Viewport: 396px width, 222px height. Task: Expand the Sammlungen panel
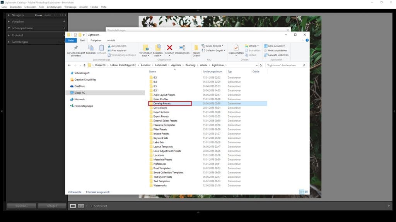(9, 42)
